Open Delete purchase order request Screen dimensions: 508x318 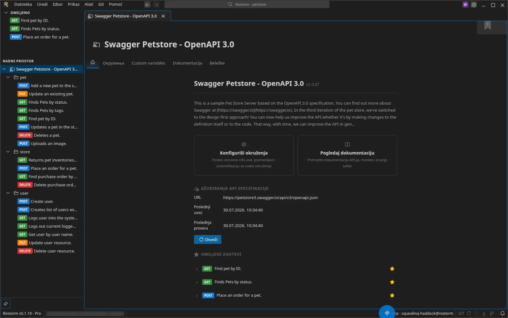tap(47, 185)
